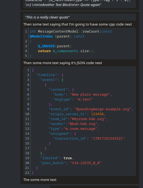Click the "m.room.message" type value
This screenshot has width=143, height=188.
click(81, 129)
